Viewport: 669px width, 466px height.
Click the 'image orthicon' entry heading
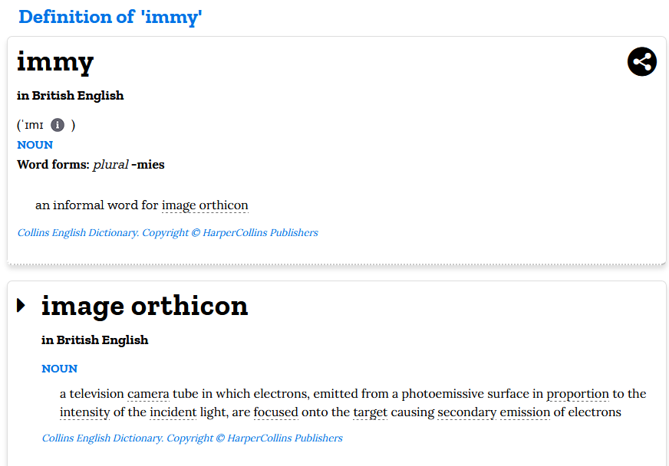pos(144,306)
